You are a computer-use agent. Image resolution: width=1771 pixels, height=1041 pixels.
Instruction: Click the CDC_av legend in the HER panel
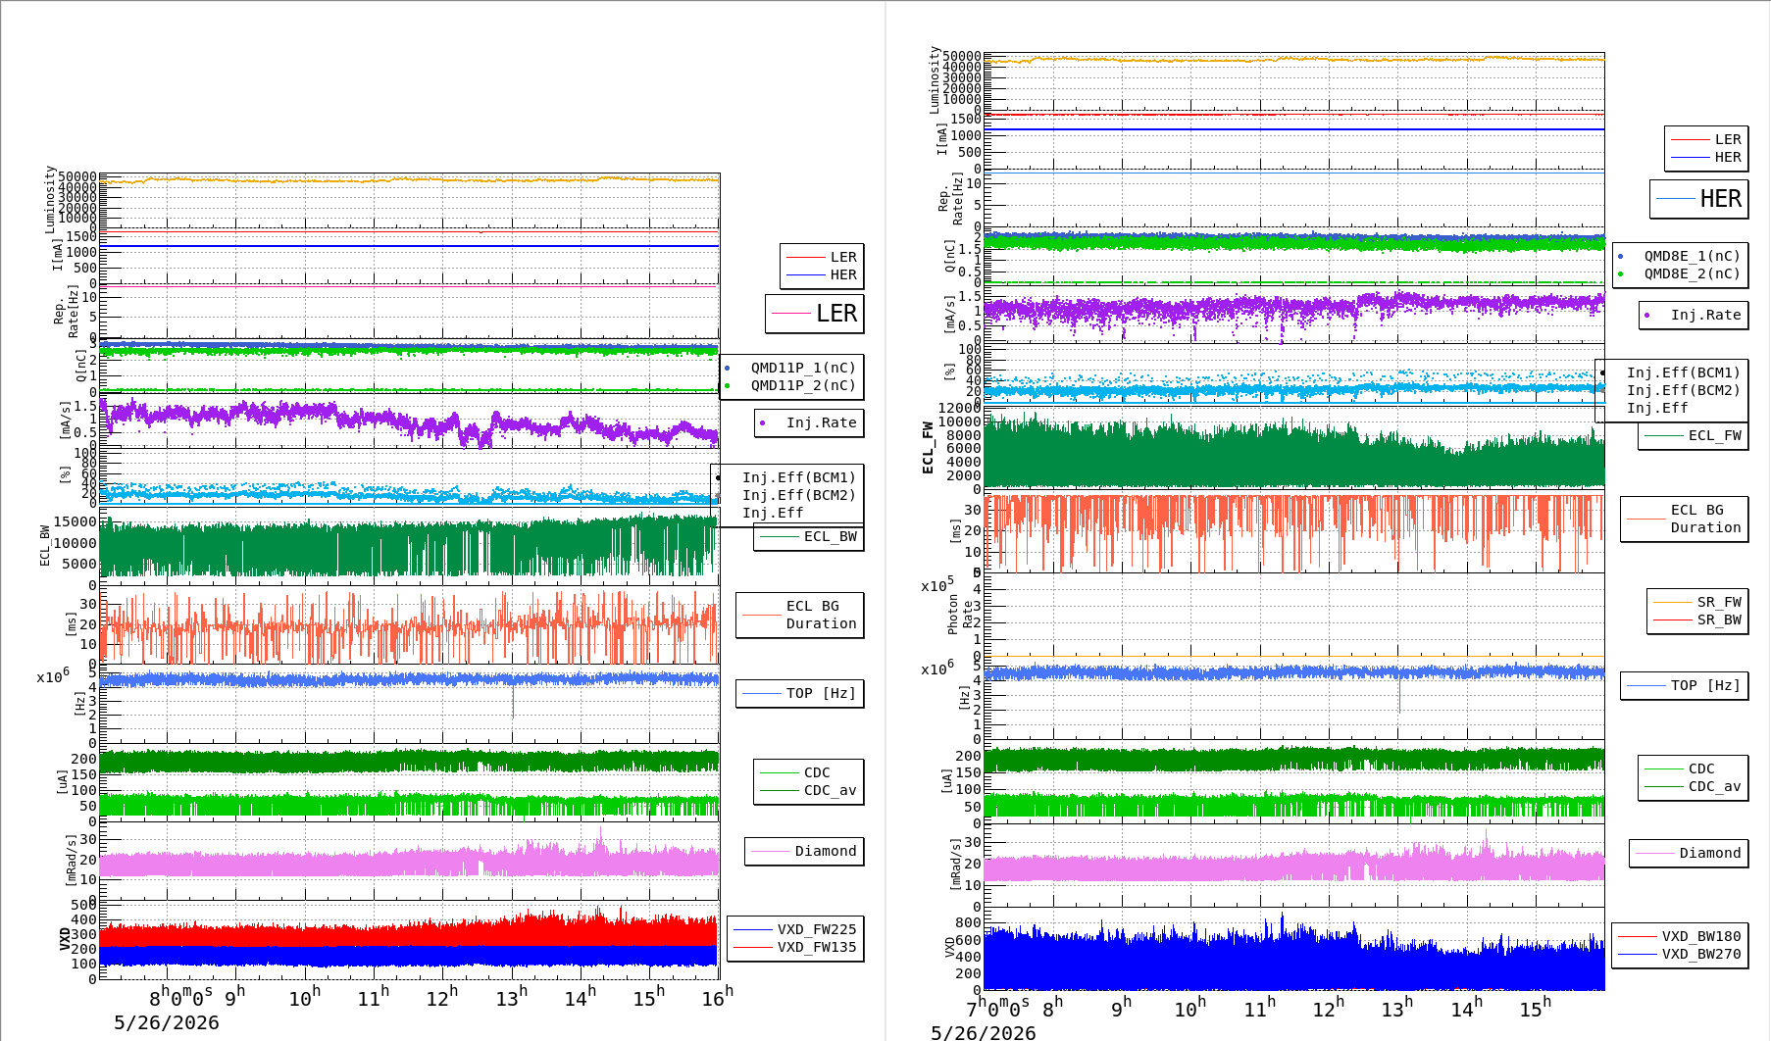pyautogui.click(x=1714, y=786)
